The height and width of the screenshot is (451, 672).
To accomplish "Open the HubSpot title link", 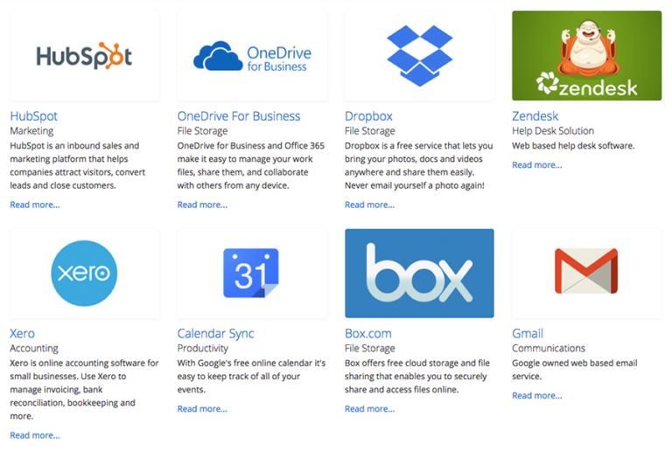I will (x=34, y=116).
